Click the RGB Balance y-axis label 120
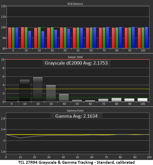This screenshot has width=153, height=165. tap(3, 6)
